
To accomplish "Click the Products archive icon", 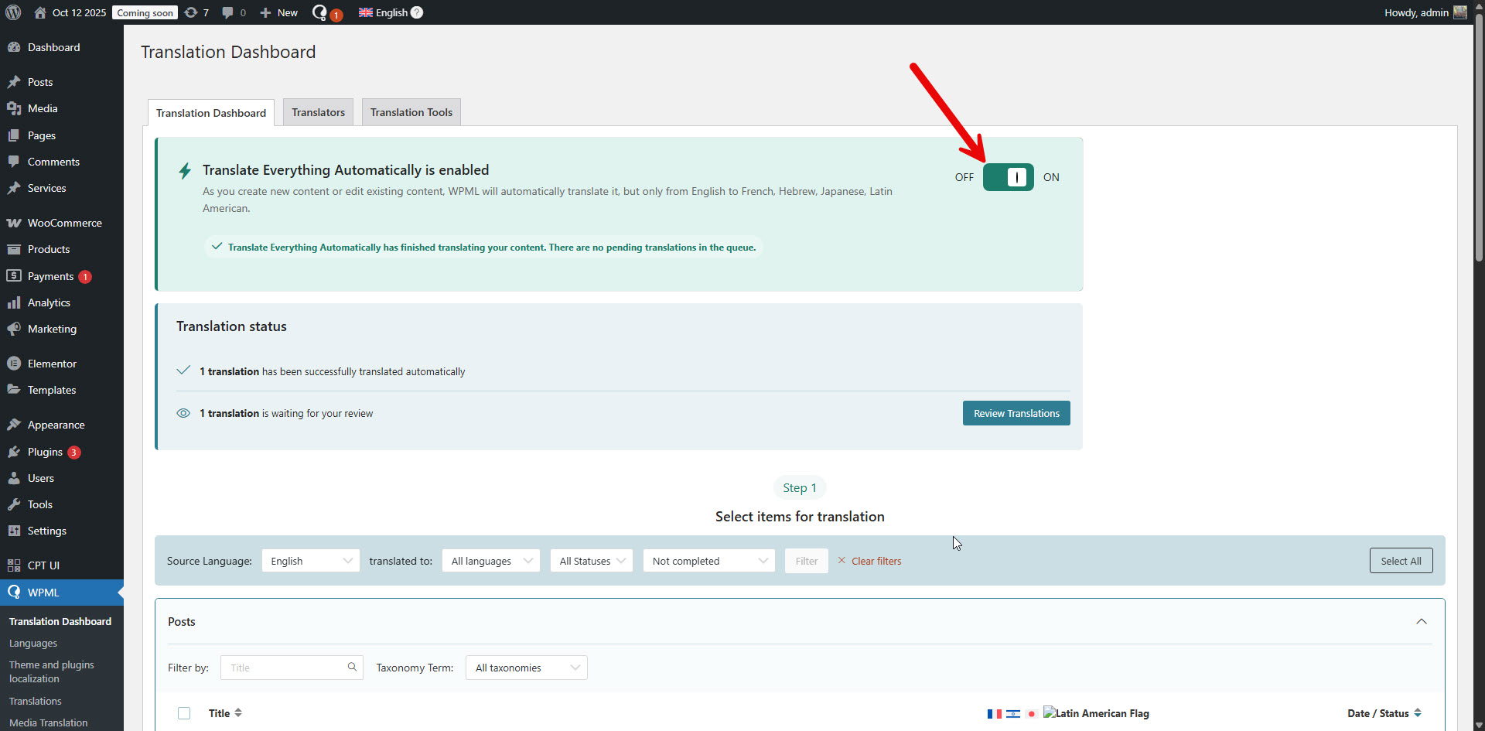I will click(x=14, y=249).
